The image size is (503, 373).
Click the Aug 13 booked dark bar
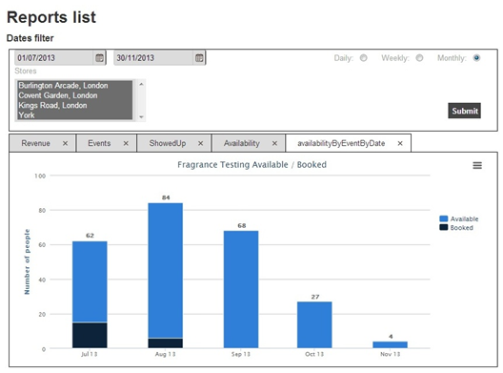click(x=166, y=343)
